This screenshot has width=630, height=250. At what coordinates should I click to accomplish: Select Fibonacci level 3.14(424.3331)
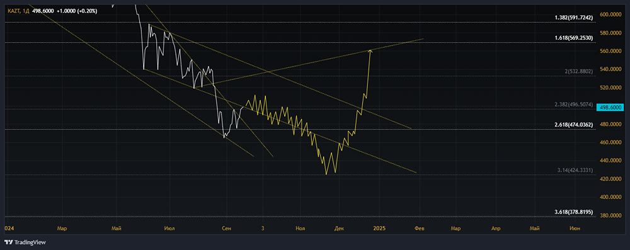(x=575, y=171)
